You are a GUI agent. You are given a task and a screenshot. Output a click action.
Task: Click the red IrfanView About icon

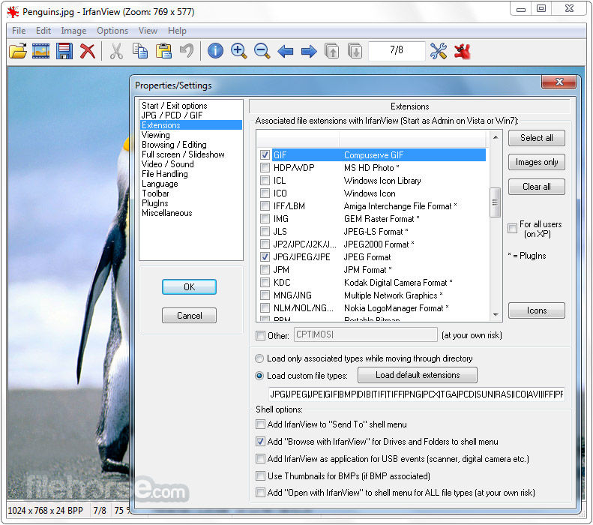[x=462, y=51]
